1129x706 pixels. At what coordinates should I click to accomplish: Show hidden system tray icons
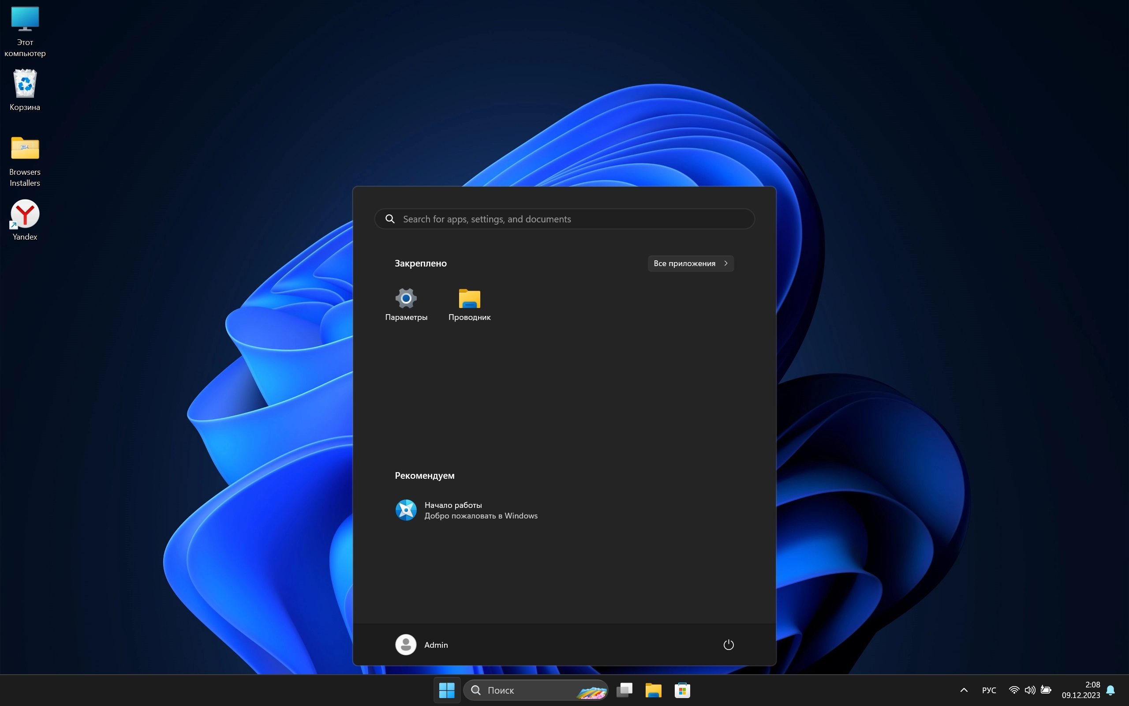click(964, 690)
